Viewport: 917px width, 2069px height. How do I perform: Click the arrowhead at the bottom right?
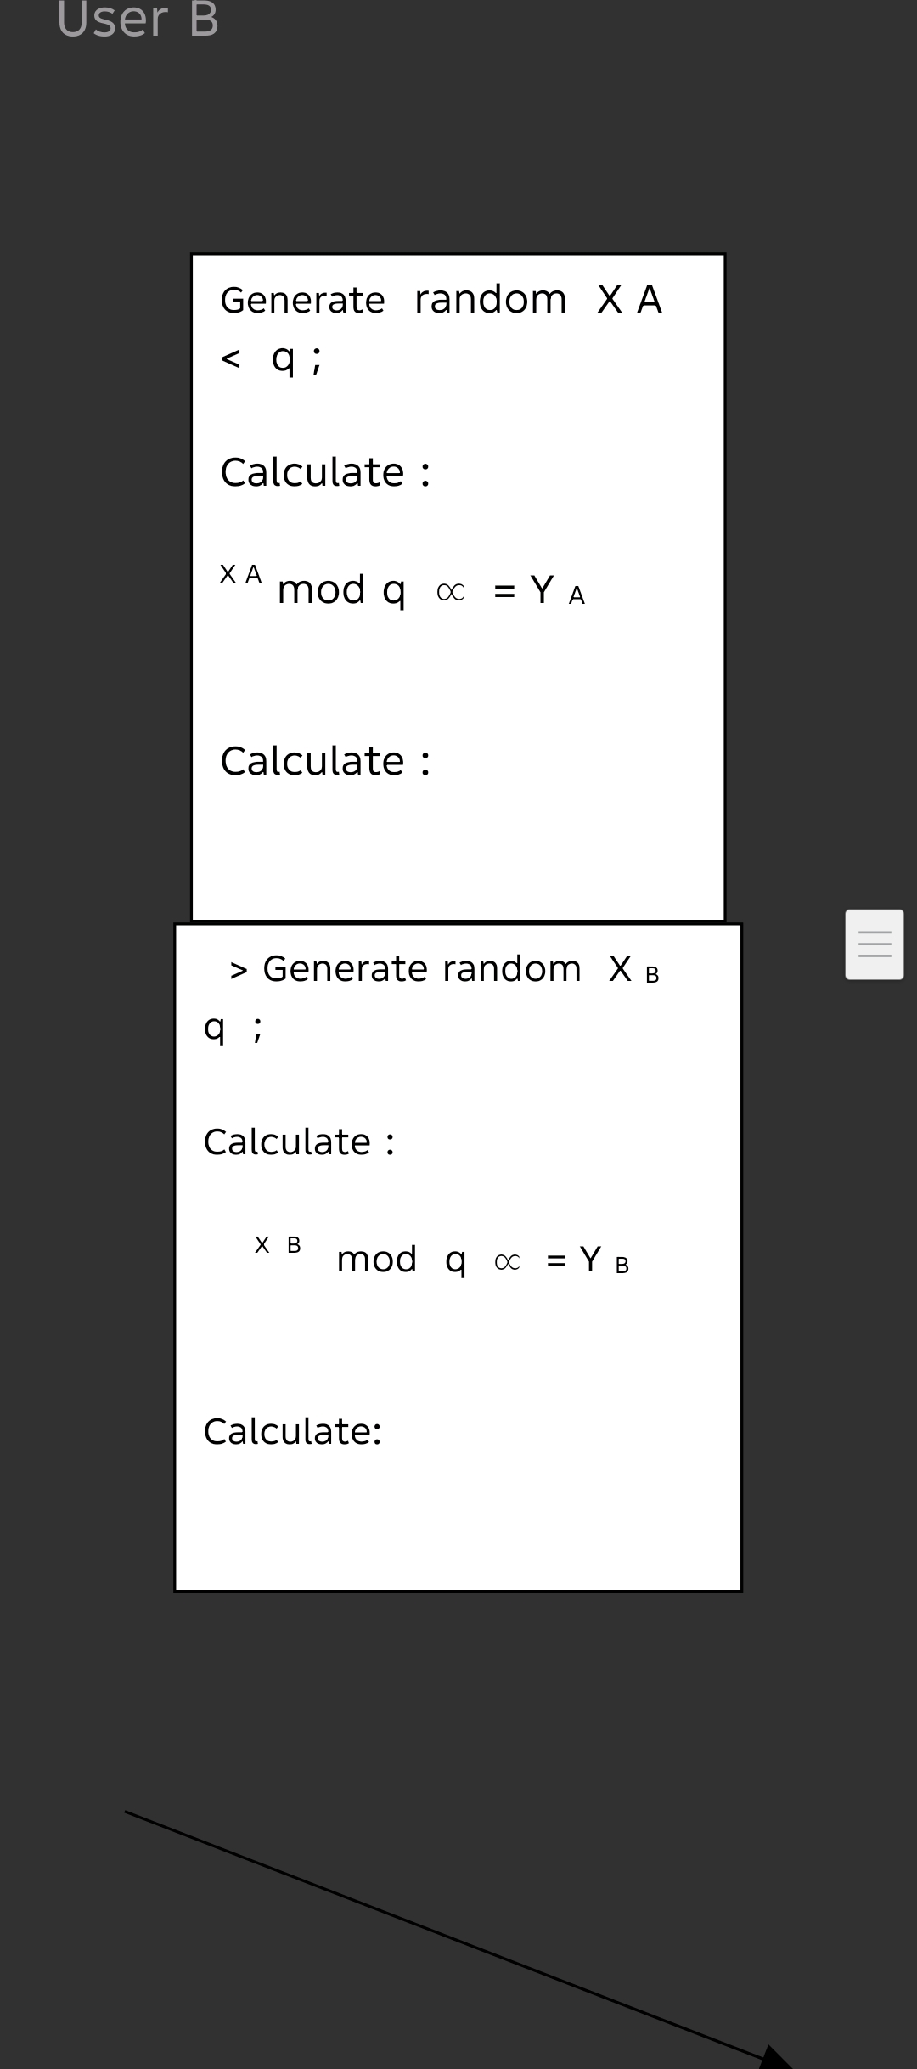[774, 2058]
